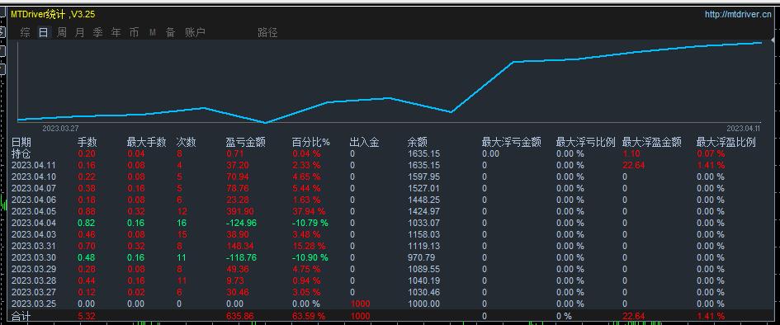This screenshot has width=780, height=325.
Task: Click the 391.90 profit value
Action: 239,211
